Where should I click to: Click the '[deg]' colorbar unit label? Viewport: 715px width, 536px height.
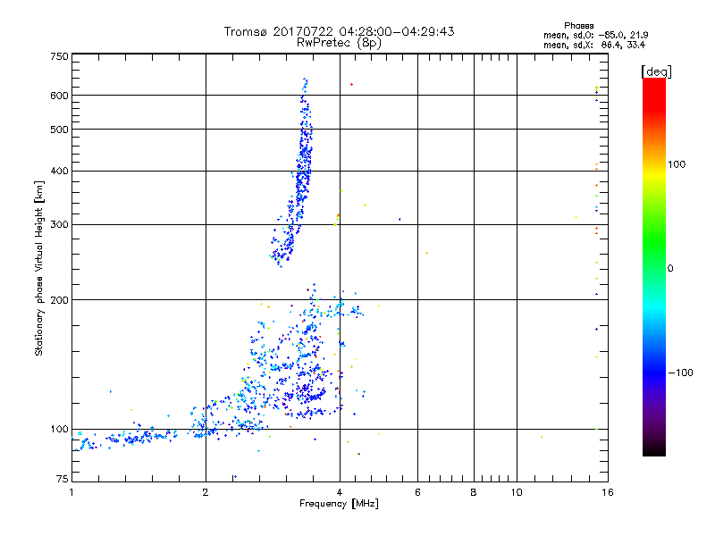(x=656, y=71)
